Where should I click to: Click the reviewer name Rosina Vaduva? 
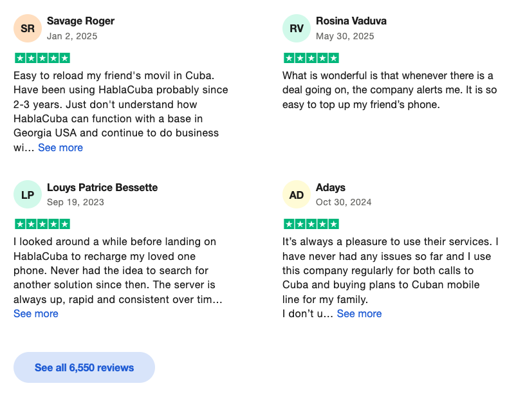(x=351, y=21)
